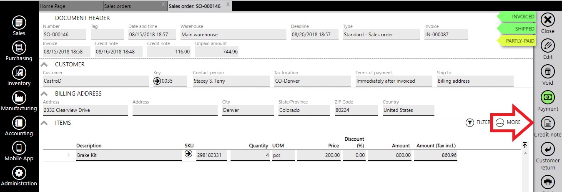Jump to top using the arrow above the scrollbar
The width and height of the screenshot is (562, 192).
525,144
